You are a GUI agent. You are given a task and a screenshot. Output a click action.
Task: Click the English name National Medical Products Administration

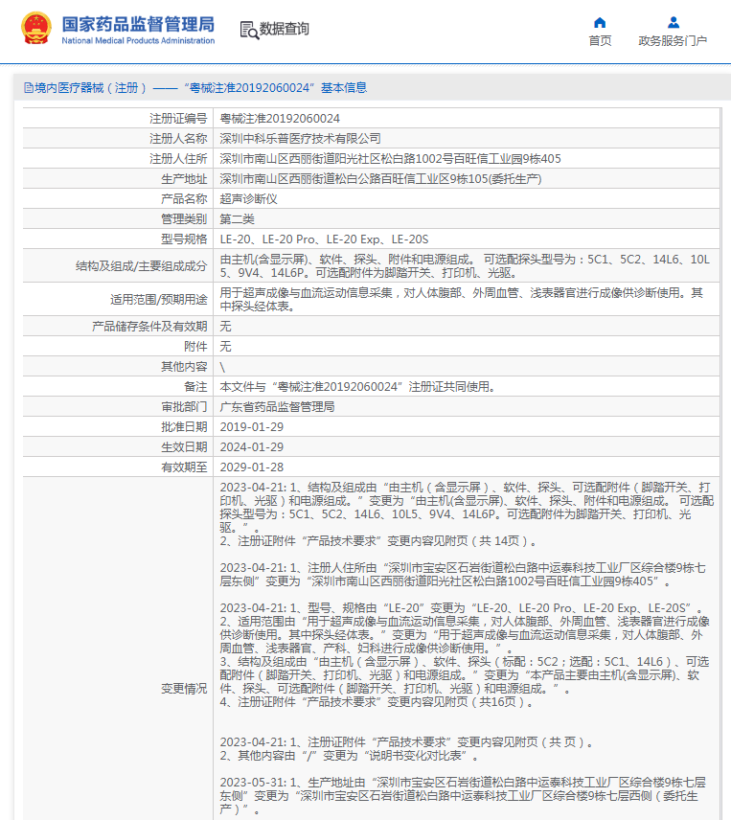tap(138, 41)
